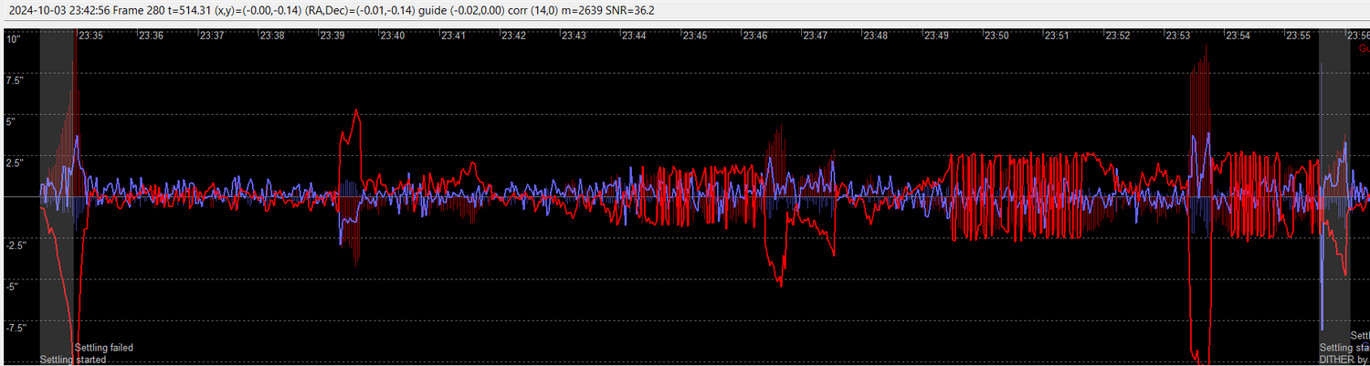Screen dimensions: 1370x366
Task: Click the 7.5" upper y-axis label
Action: coord(16,80)
